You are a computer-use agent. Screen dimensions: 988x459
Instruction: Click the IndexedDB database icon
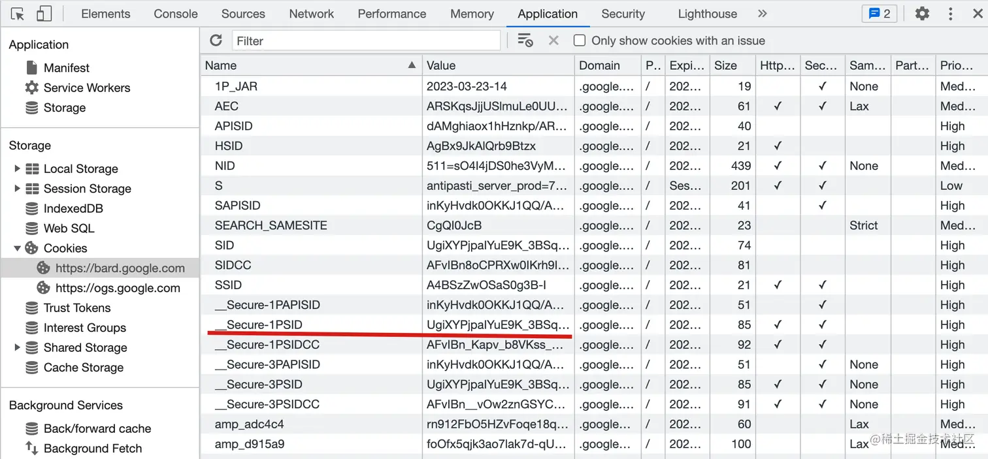31,209
